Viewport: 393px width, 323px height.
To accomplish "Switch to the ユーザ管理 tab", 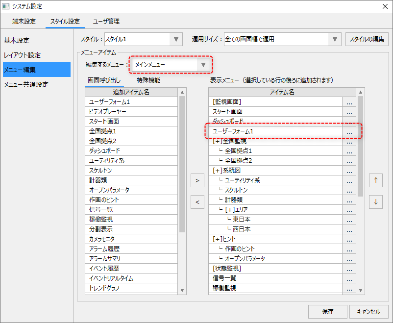I will pos(106,22).
